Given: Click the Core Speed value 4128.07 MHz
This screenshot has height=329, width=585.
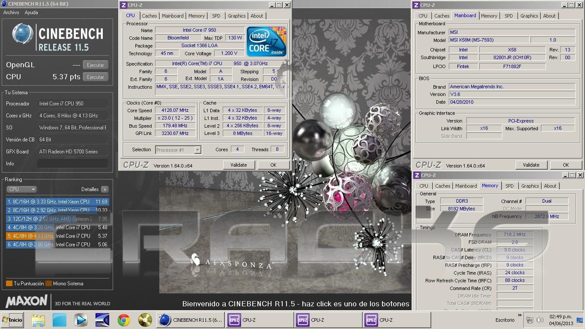Looking at the screenshot, I should coord(175,111).
